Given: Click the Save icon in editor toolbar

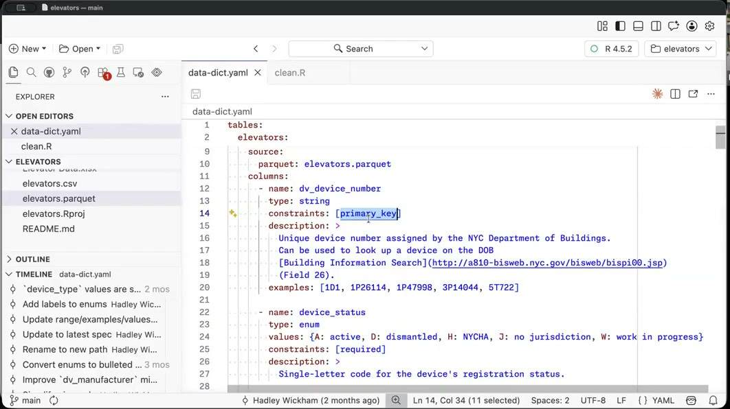Looking at the screenshot, I should point(195,94).
